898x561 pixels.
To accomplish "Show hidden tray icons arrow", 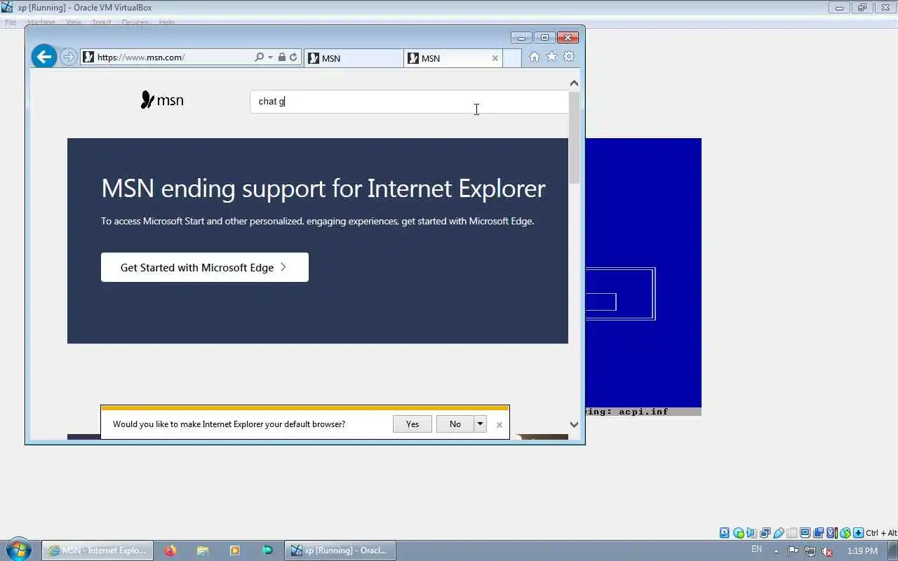I will click(x=776, y=551).
